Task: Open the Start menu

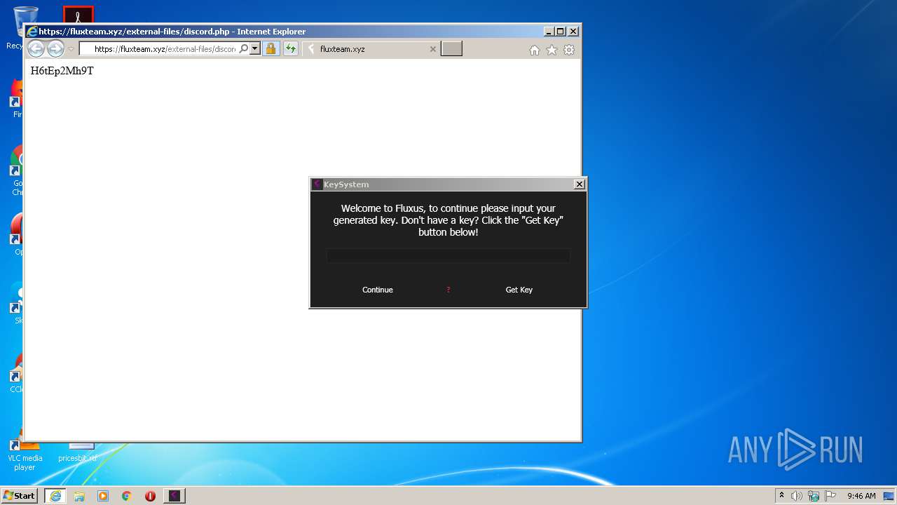Action: click(x=20, y=496)
